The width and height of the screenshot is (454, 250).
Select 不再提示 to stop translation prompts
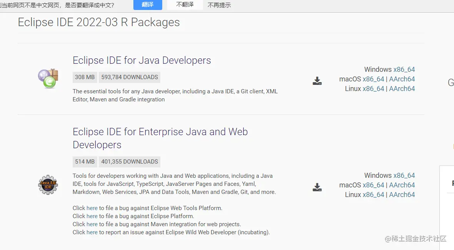click(219, 5)
